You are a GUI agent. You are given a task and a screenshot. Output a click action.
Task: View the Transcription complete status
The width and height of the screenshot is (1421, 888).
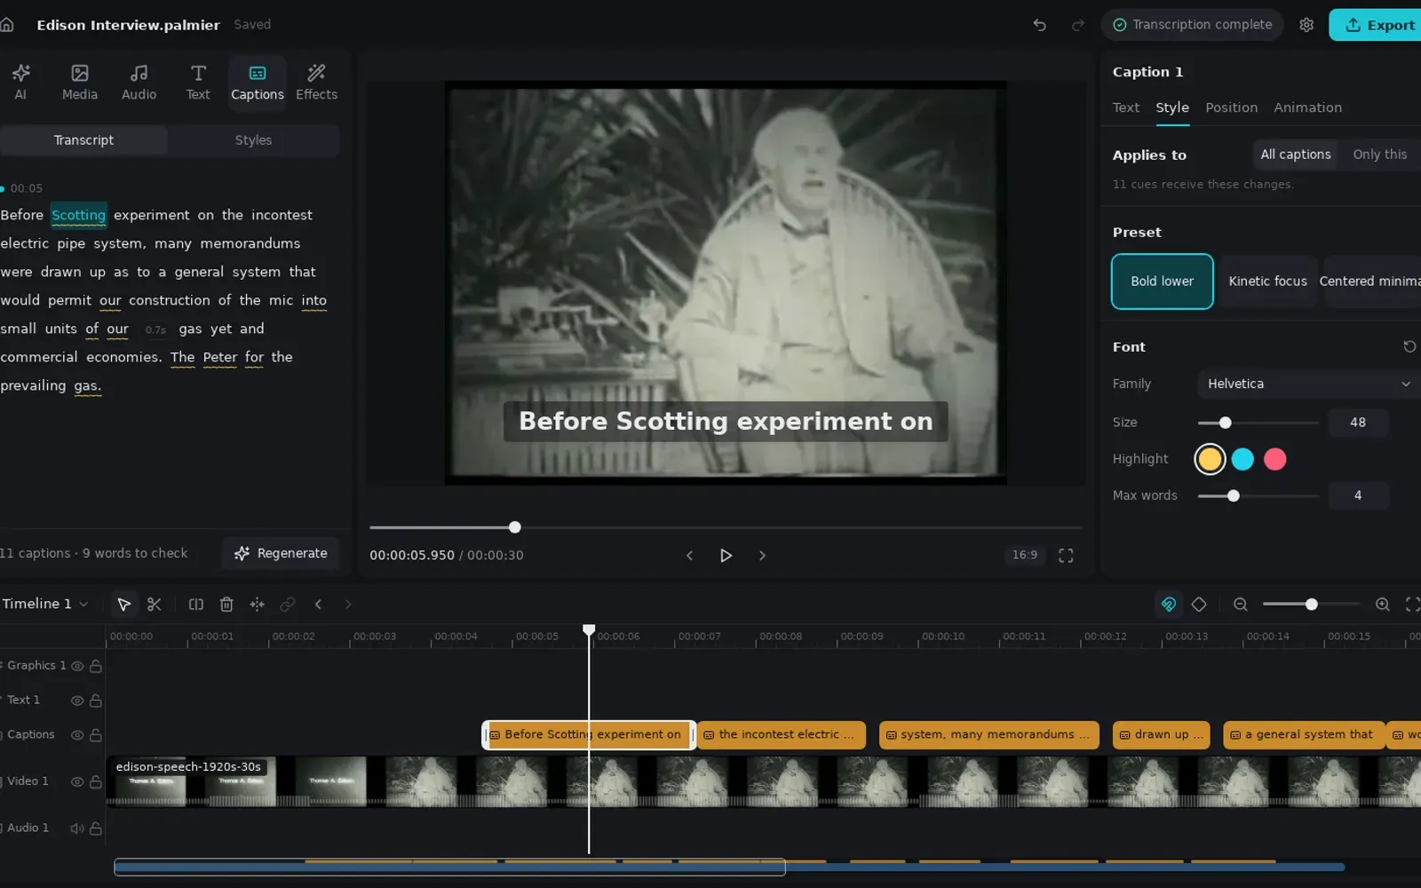click(1193, 25)
